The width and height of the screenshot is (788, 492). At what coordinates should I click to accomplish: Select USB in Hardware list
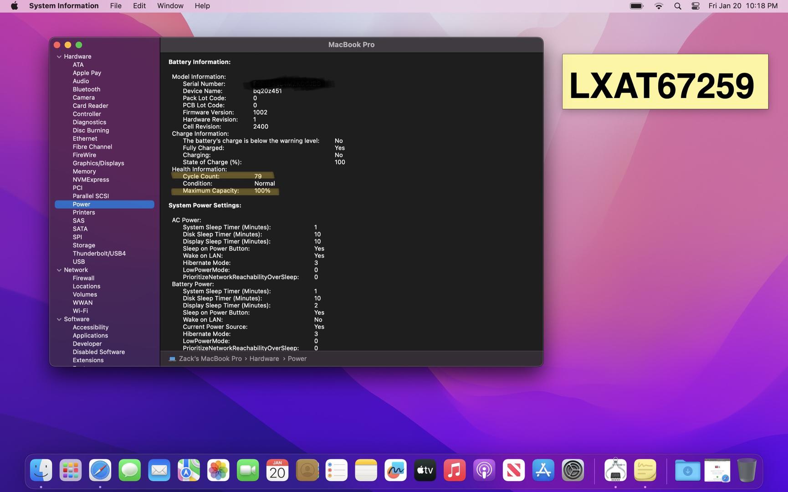pyautogui.click(x=79, y=261)
